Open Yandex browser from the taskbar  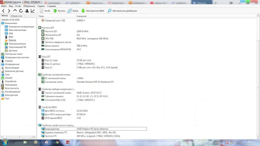pos(46,142)
